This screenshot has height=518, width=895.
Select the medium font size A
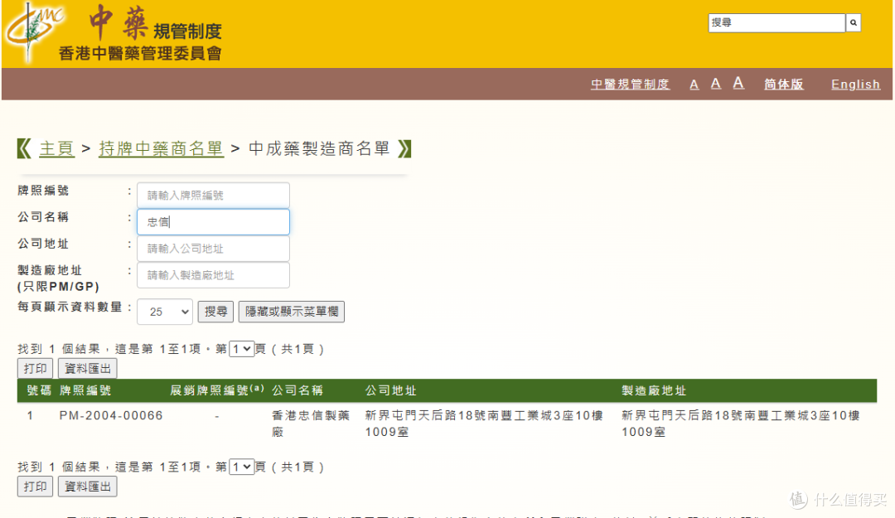[715, 84]
